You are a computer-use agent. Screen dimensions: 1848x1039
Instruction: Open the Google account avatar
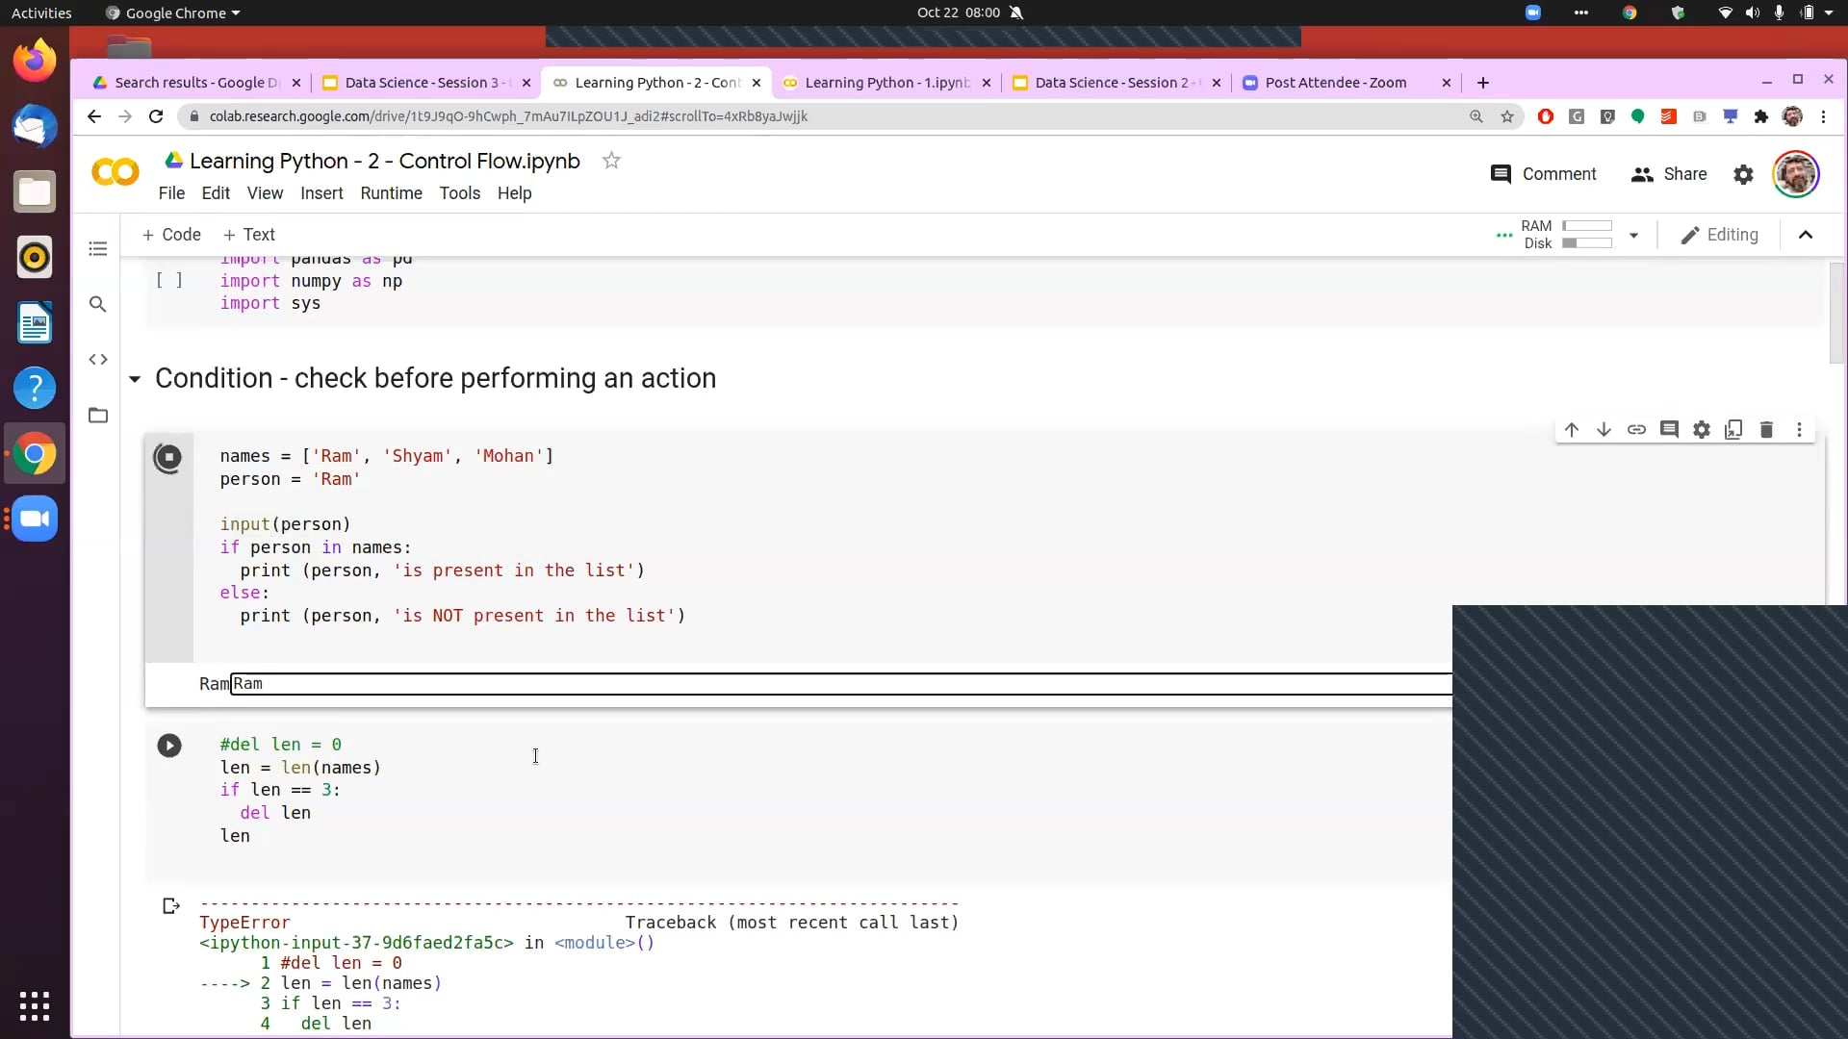[x=1795, y=174]
